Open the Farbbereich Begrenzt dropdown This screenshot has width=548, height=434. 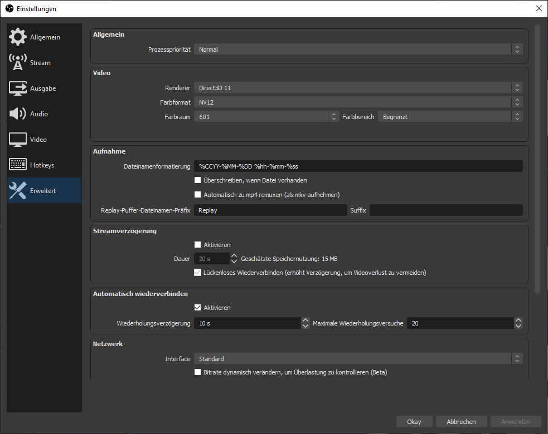pyautogui.click(x=450, y=117)
